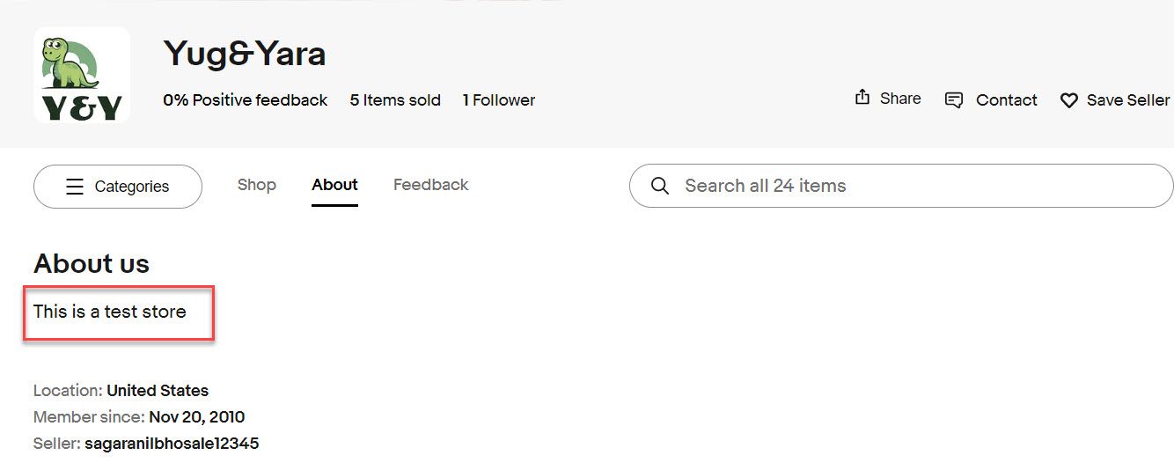Click the Save Seller heart icon
Viewport: 1174px width, 463px height.
pos(1068,100)
